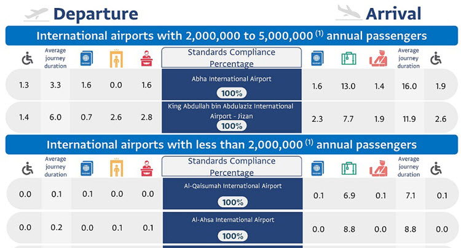Click departure wheelchair icon in 2,000,000–5,000,000 section
The image size is (461, 248).
(x=23, y=58)
